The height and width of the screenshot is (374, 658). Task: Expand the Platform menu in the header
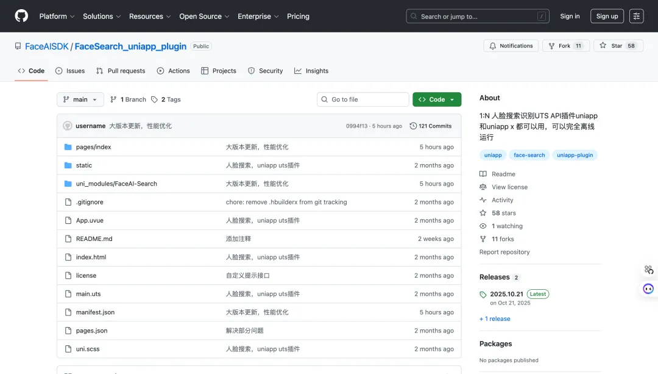57,16
